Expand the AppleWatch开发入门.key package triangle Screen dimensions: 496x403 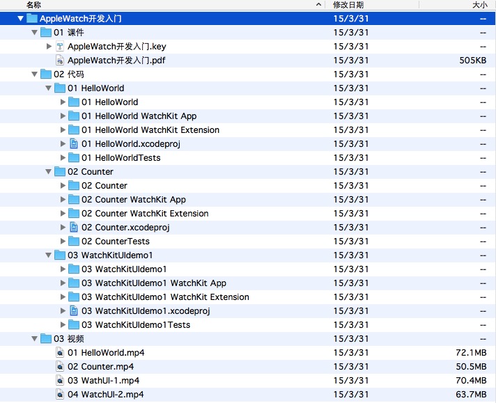(x=49, y=47)
